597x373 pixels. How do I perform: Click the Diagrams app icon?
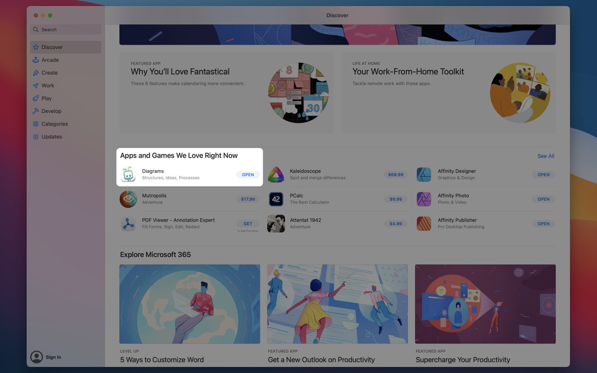coord(128,175)
